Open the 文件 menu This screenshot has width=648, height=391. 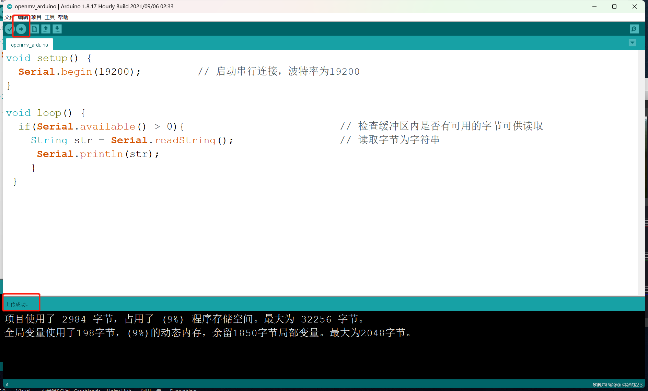pos(9,17)
